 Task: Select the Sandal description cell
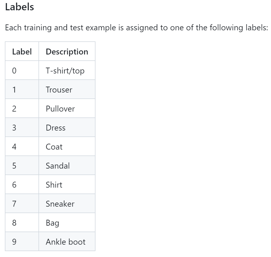tap(67, 166)
